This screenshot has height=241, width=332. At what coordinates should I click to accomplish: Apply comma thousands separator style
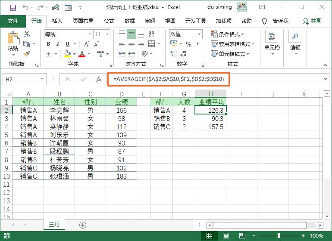pyautogui.click(x=197, y=44)
